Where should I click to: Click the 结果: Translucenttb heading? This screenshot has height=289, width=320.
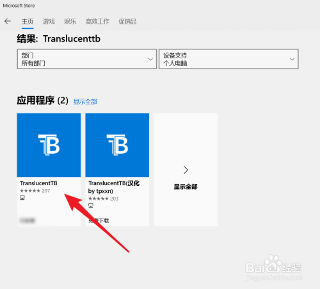(59, 39)
